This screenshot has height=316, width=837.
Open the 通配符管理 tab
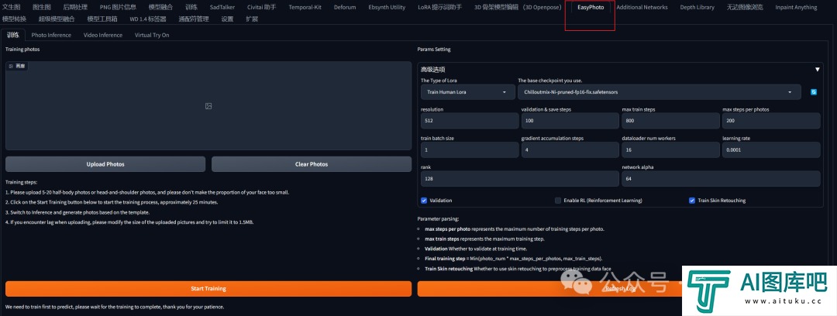[193, 19]
